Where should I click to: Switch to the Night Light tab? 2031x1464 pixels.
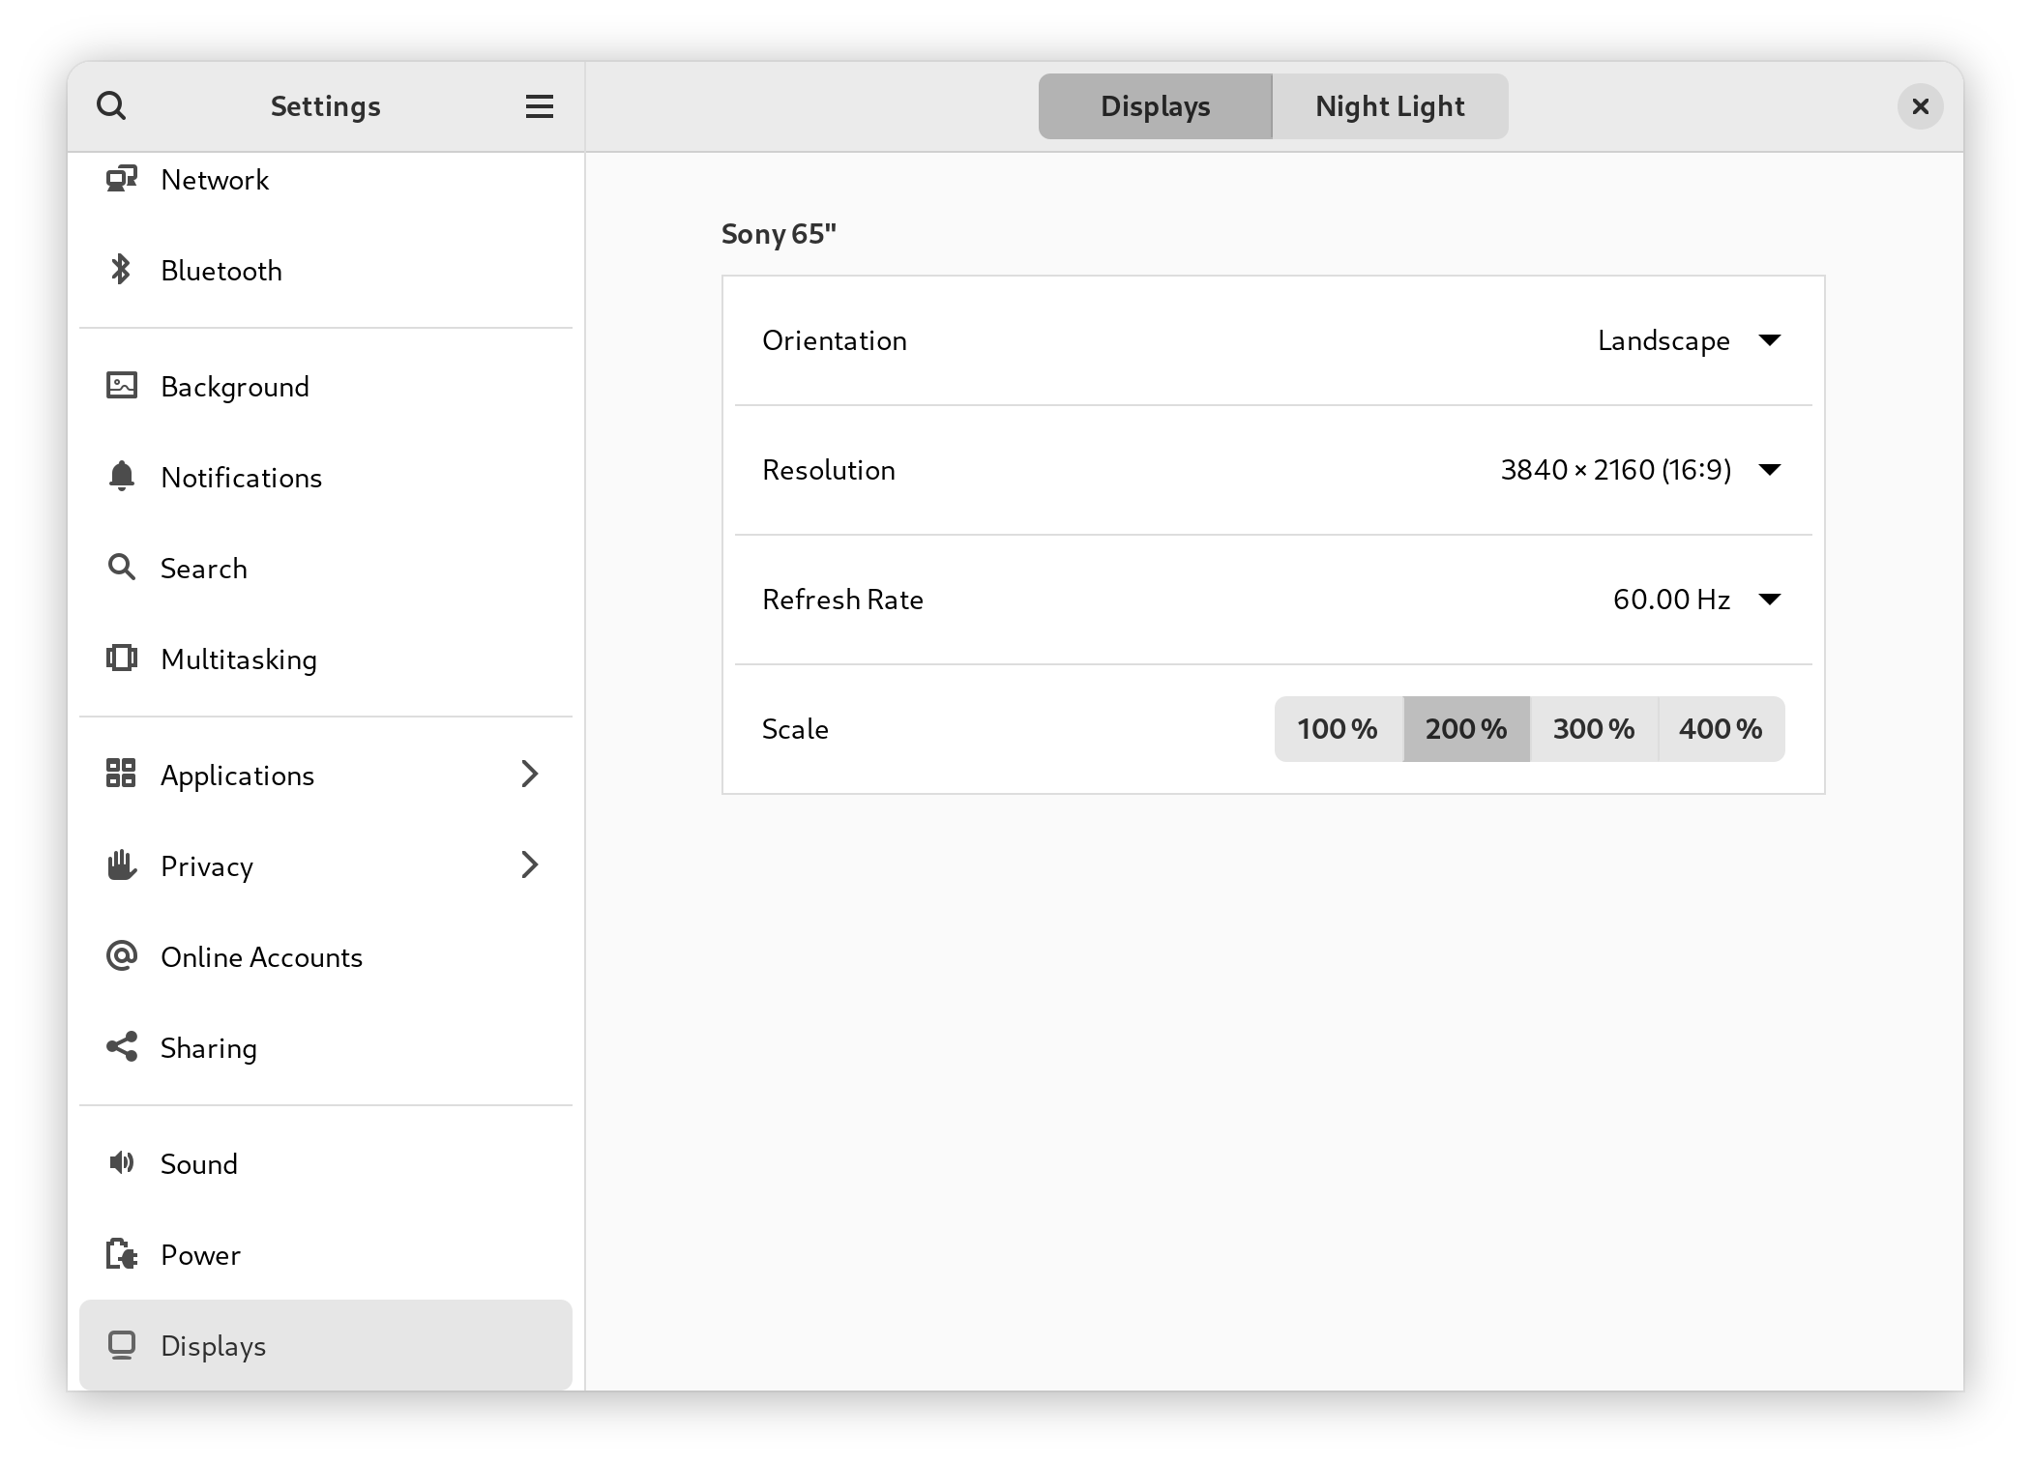(1391, 106)
